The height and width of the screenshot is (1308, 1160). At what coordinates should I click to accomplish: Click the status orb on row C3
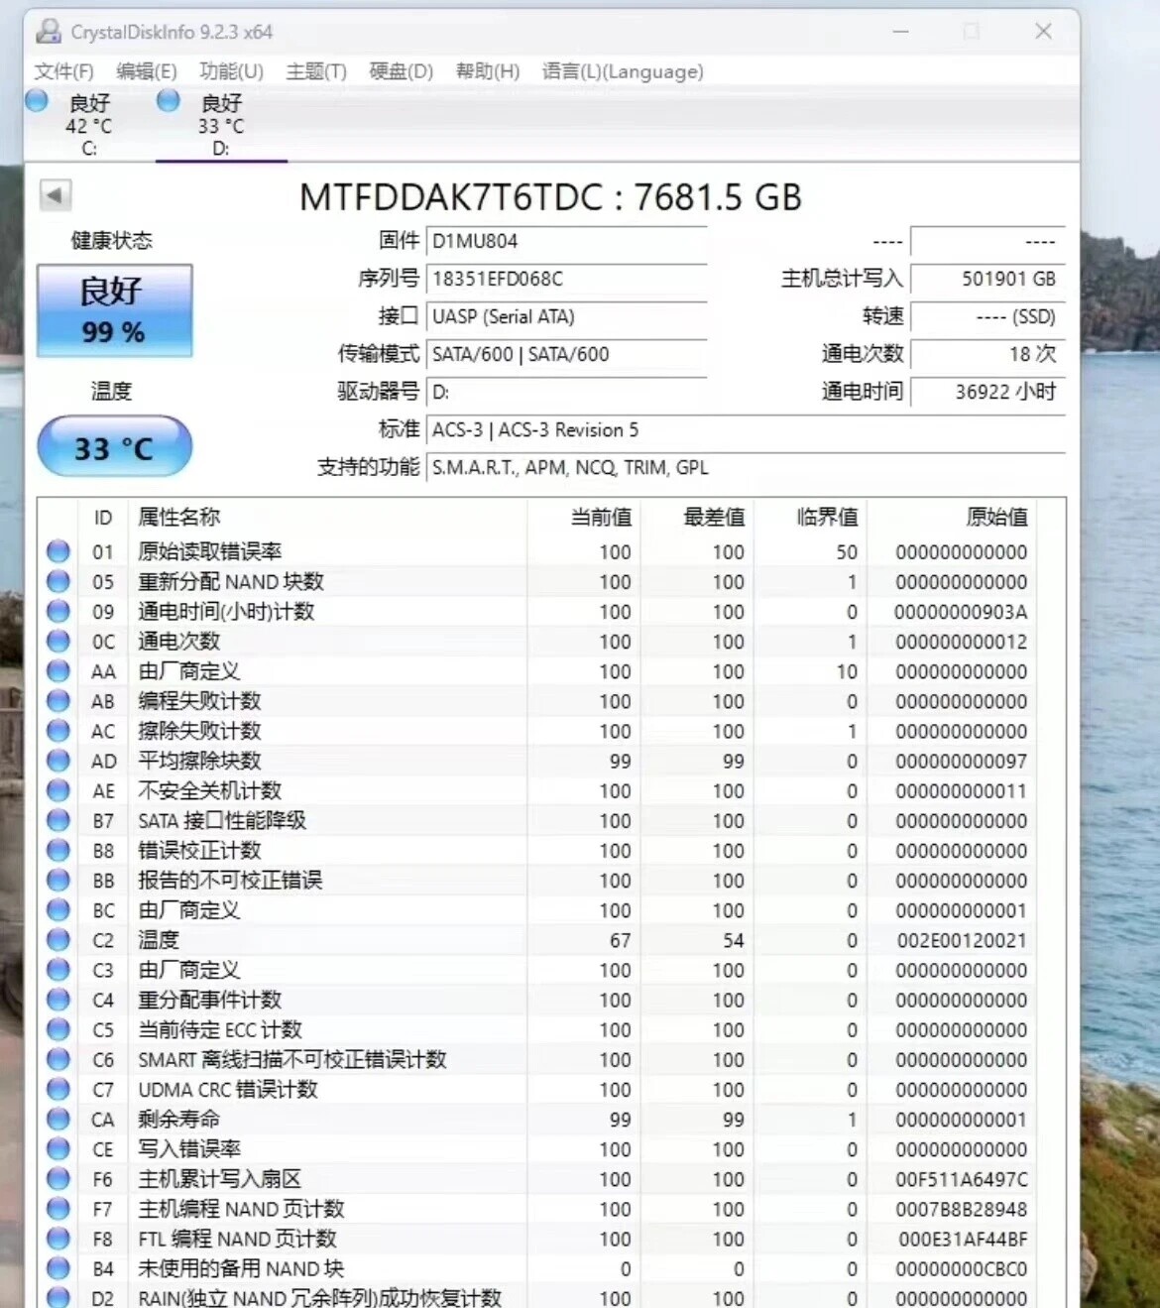pos(58,970)
